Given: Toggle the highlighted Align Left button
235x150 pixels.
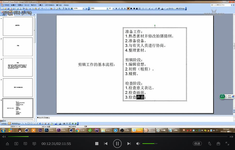Looking at the screenshot, I should click(x=128, y=9).
